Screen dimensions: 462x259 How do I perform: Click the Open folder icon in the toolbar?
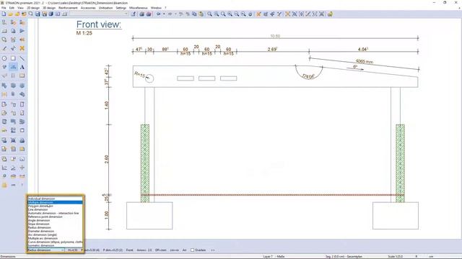pos(10,14)
